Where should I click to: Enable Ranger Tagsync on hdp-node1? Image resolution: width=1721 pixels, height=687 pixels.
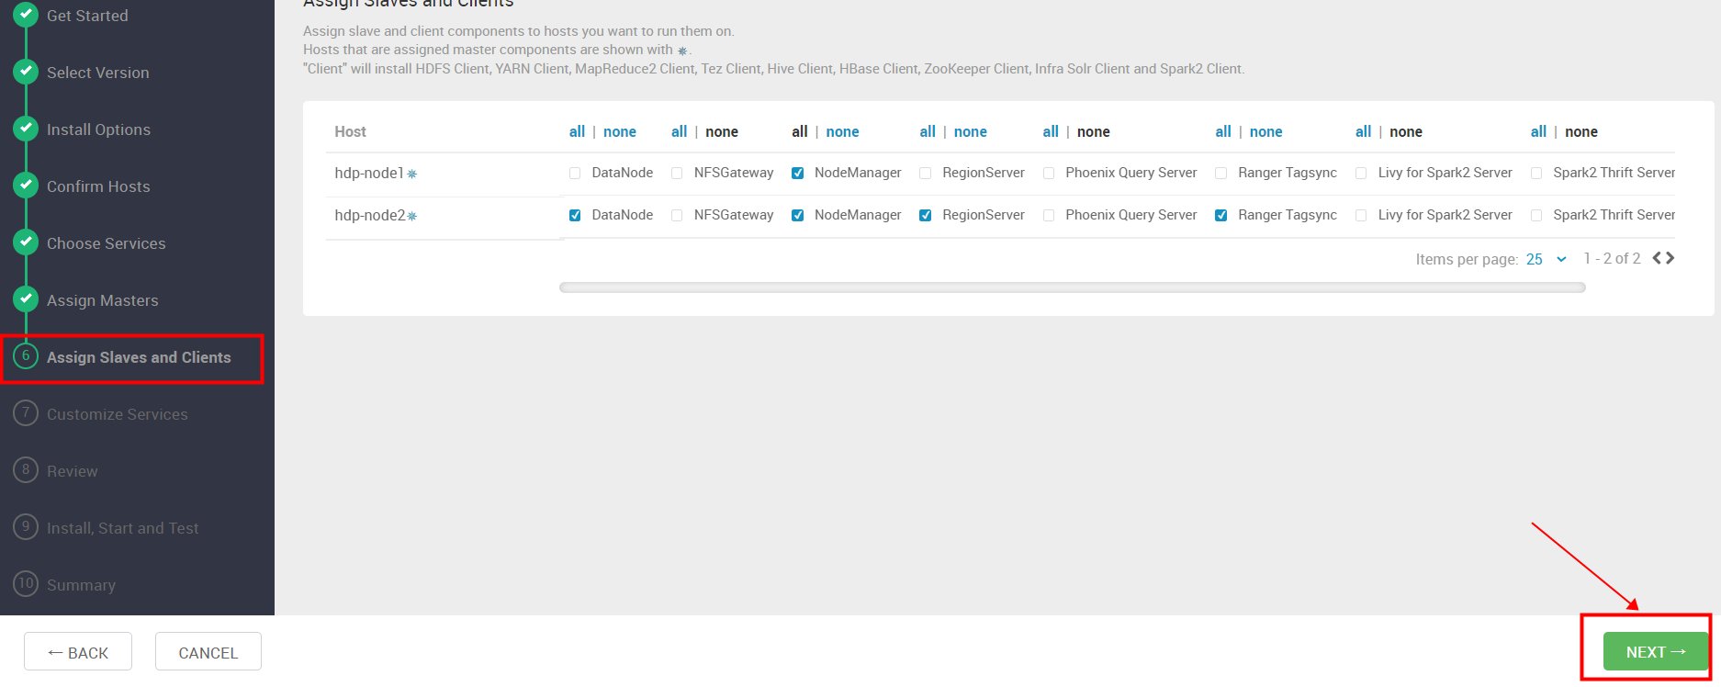point(1221,173)
